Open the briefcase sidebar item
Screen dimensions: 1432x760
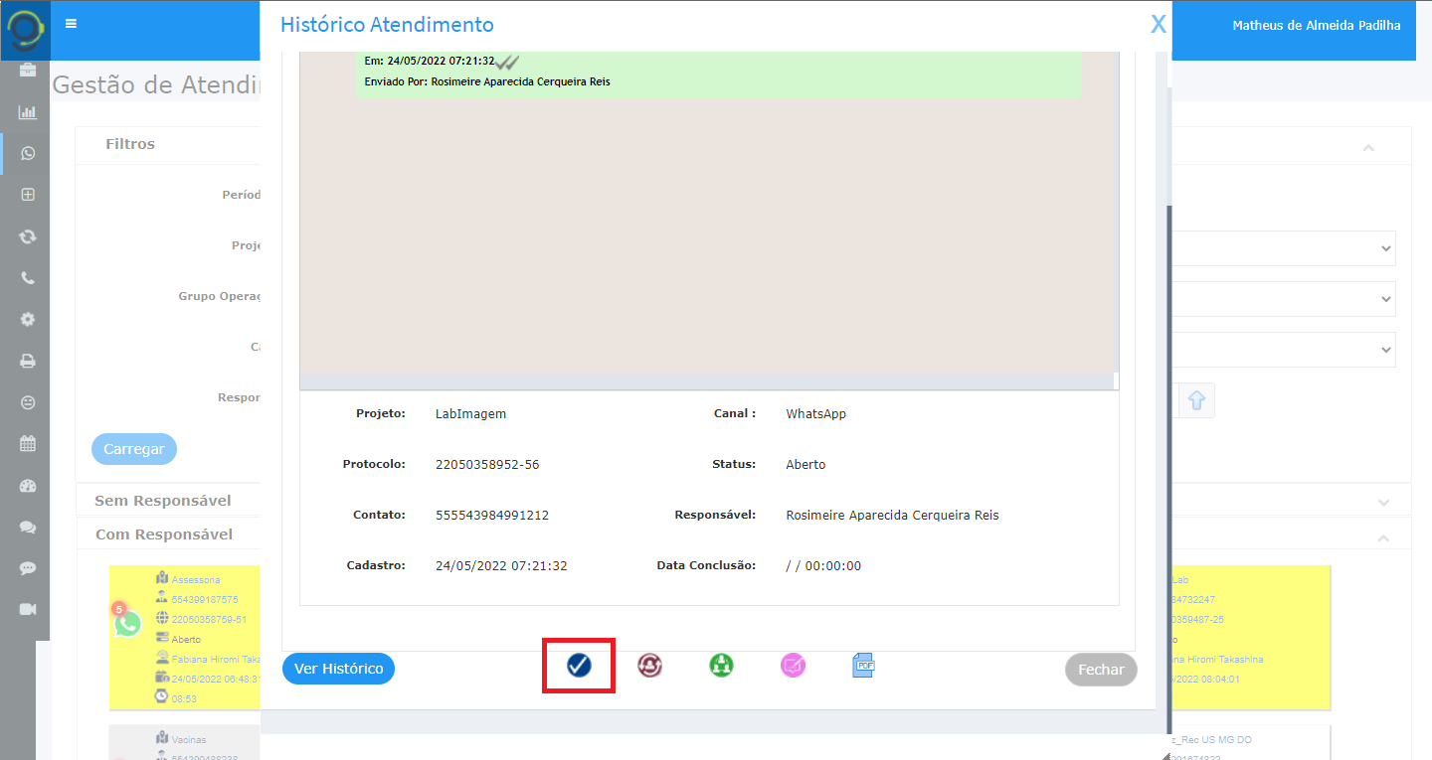tap(28, 70)
